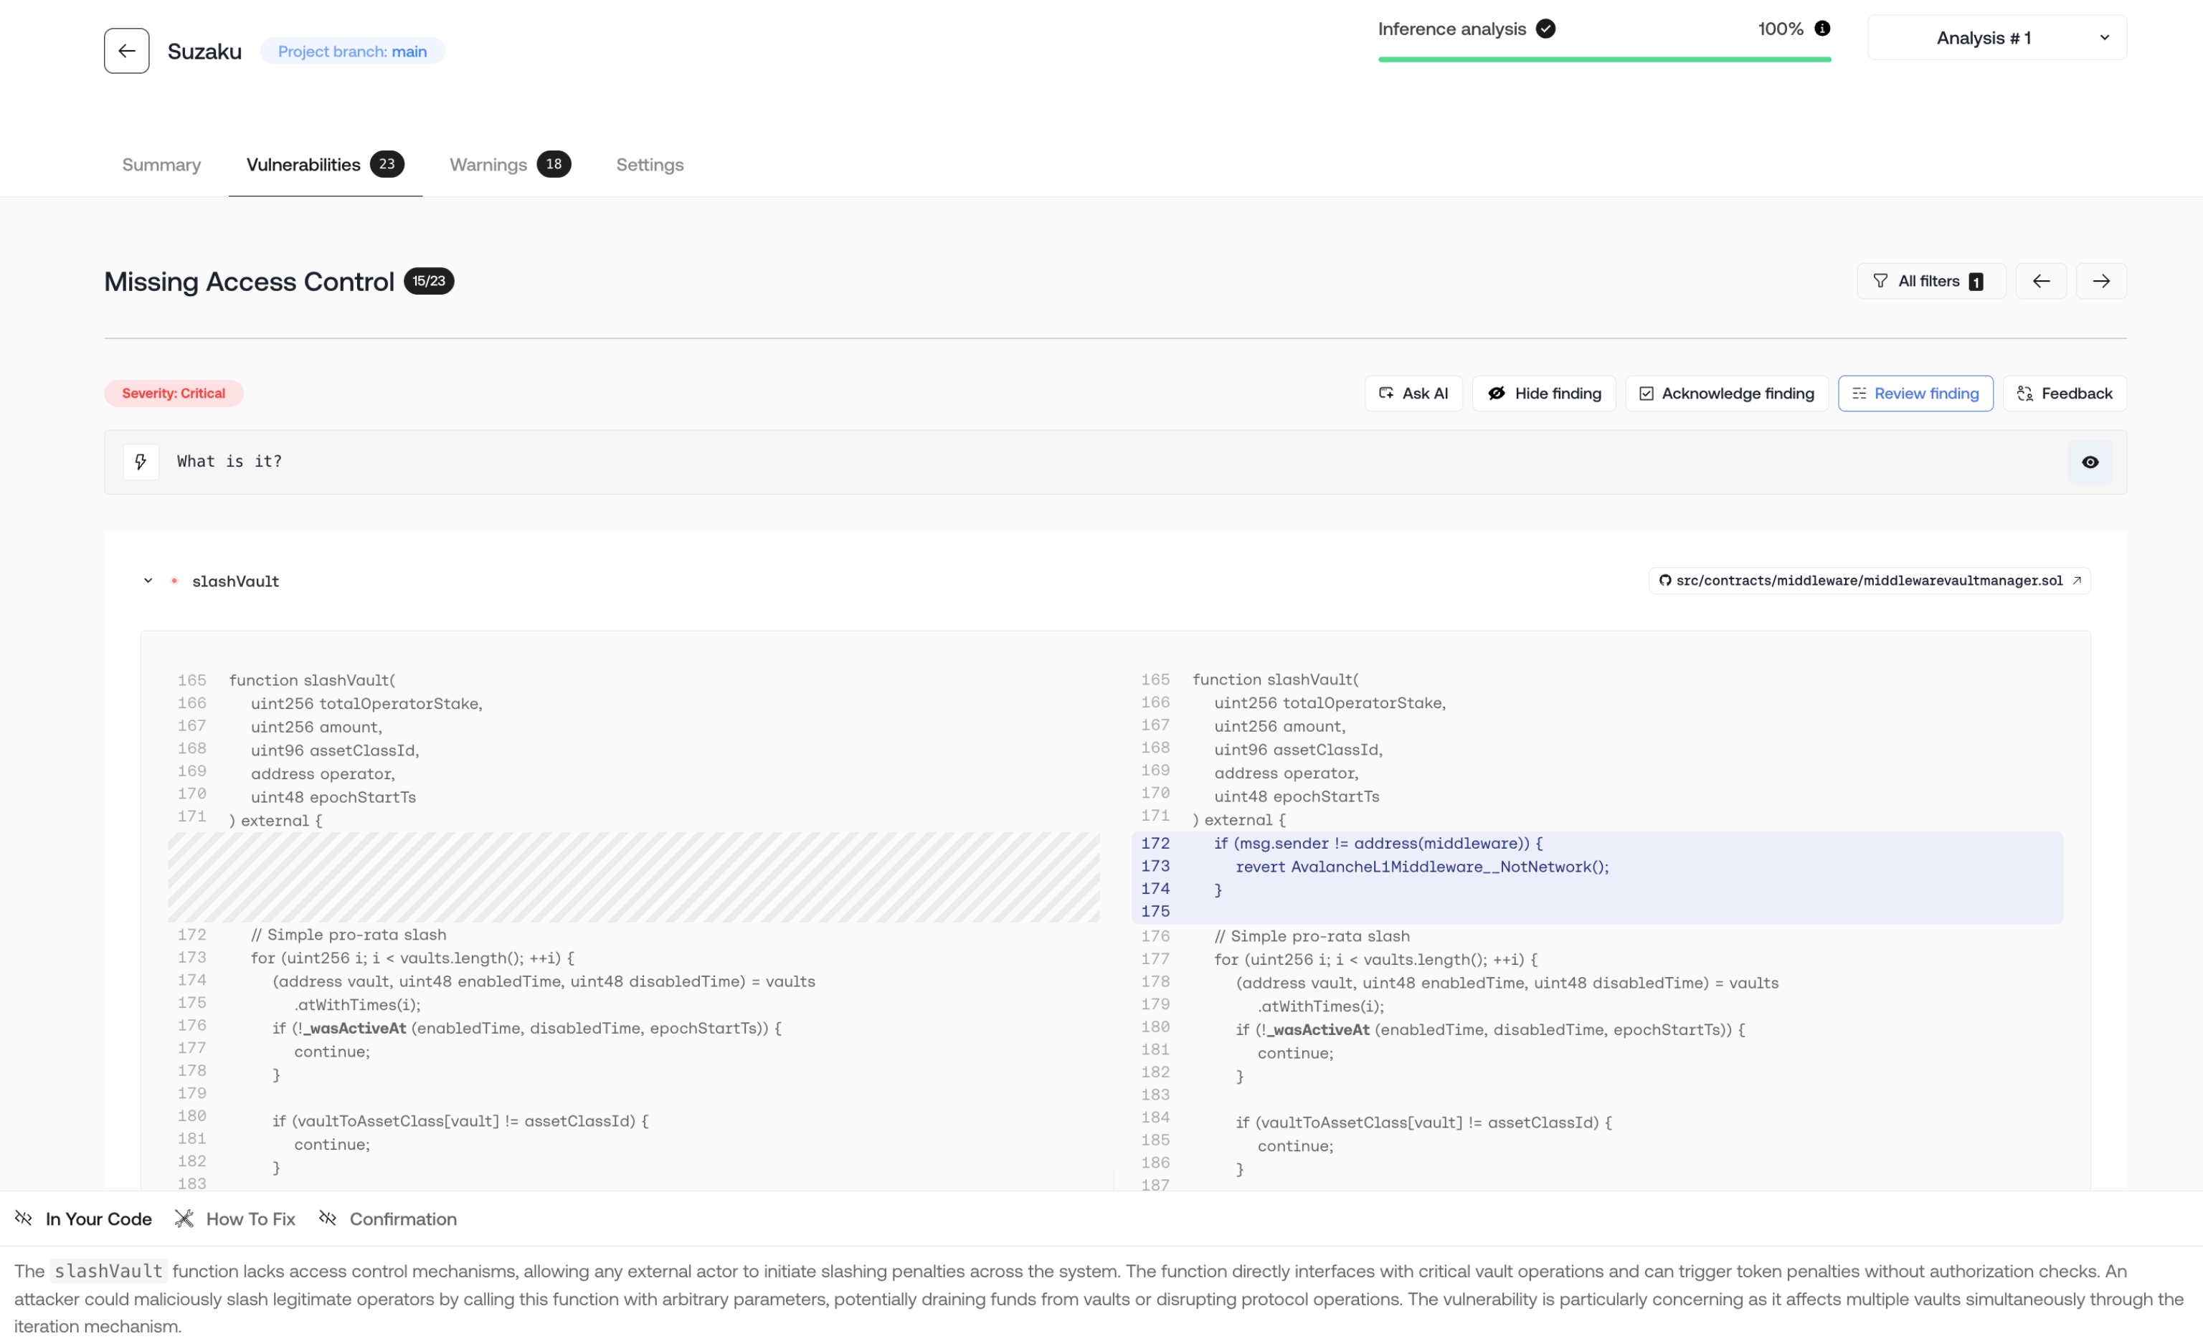Image resolution: width=2203 pixels, height=1344 pixels.
Task: Open Feedback for this finding
Action: click(2064, 394)
